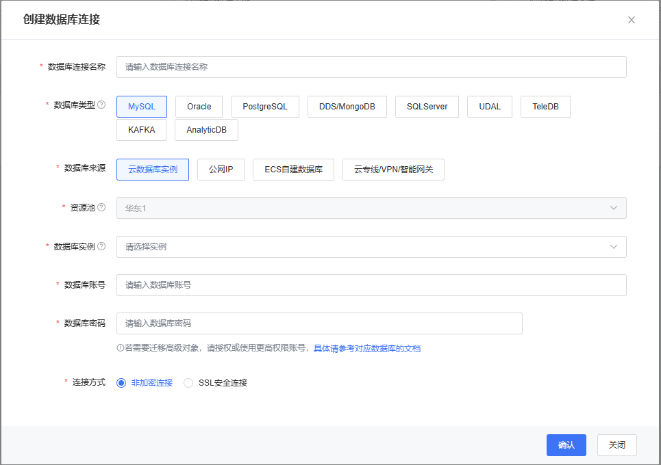Click the resource pool help icon

click(x=101, y=207)
